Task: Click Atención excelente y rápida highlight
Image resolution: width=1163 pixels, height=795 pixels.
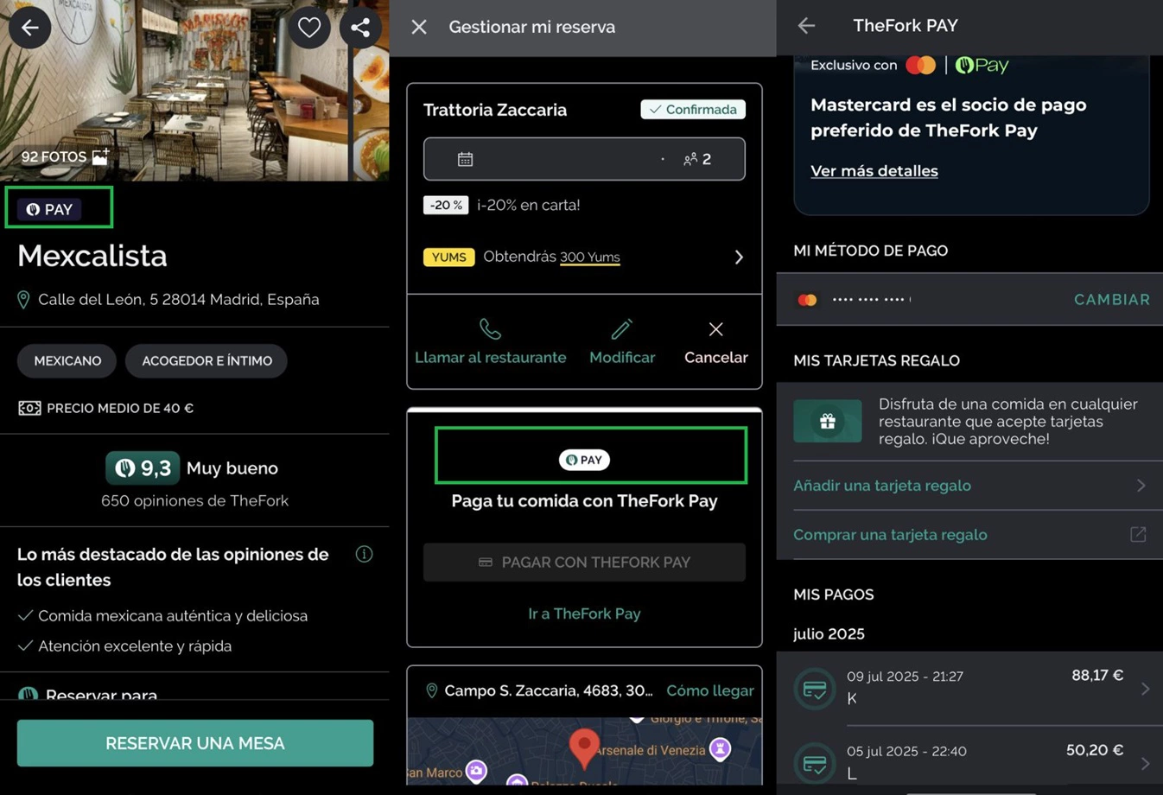Action: coord(135,646)
